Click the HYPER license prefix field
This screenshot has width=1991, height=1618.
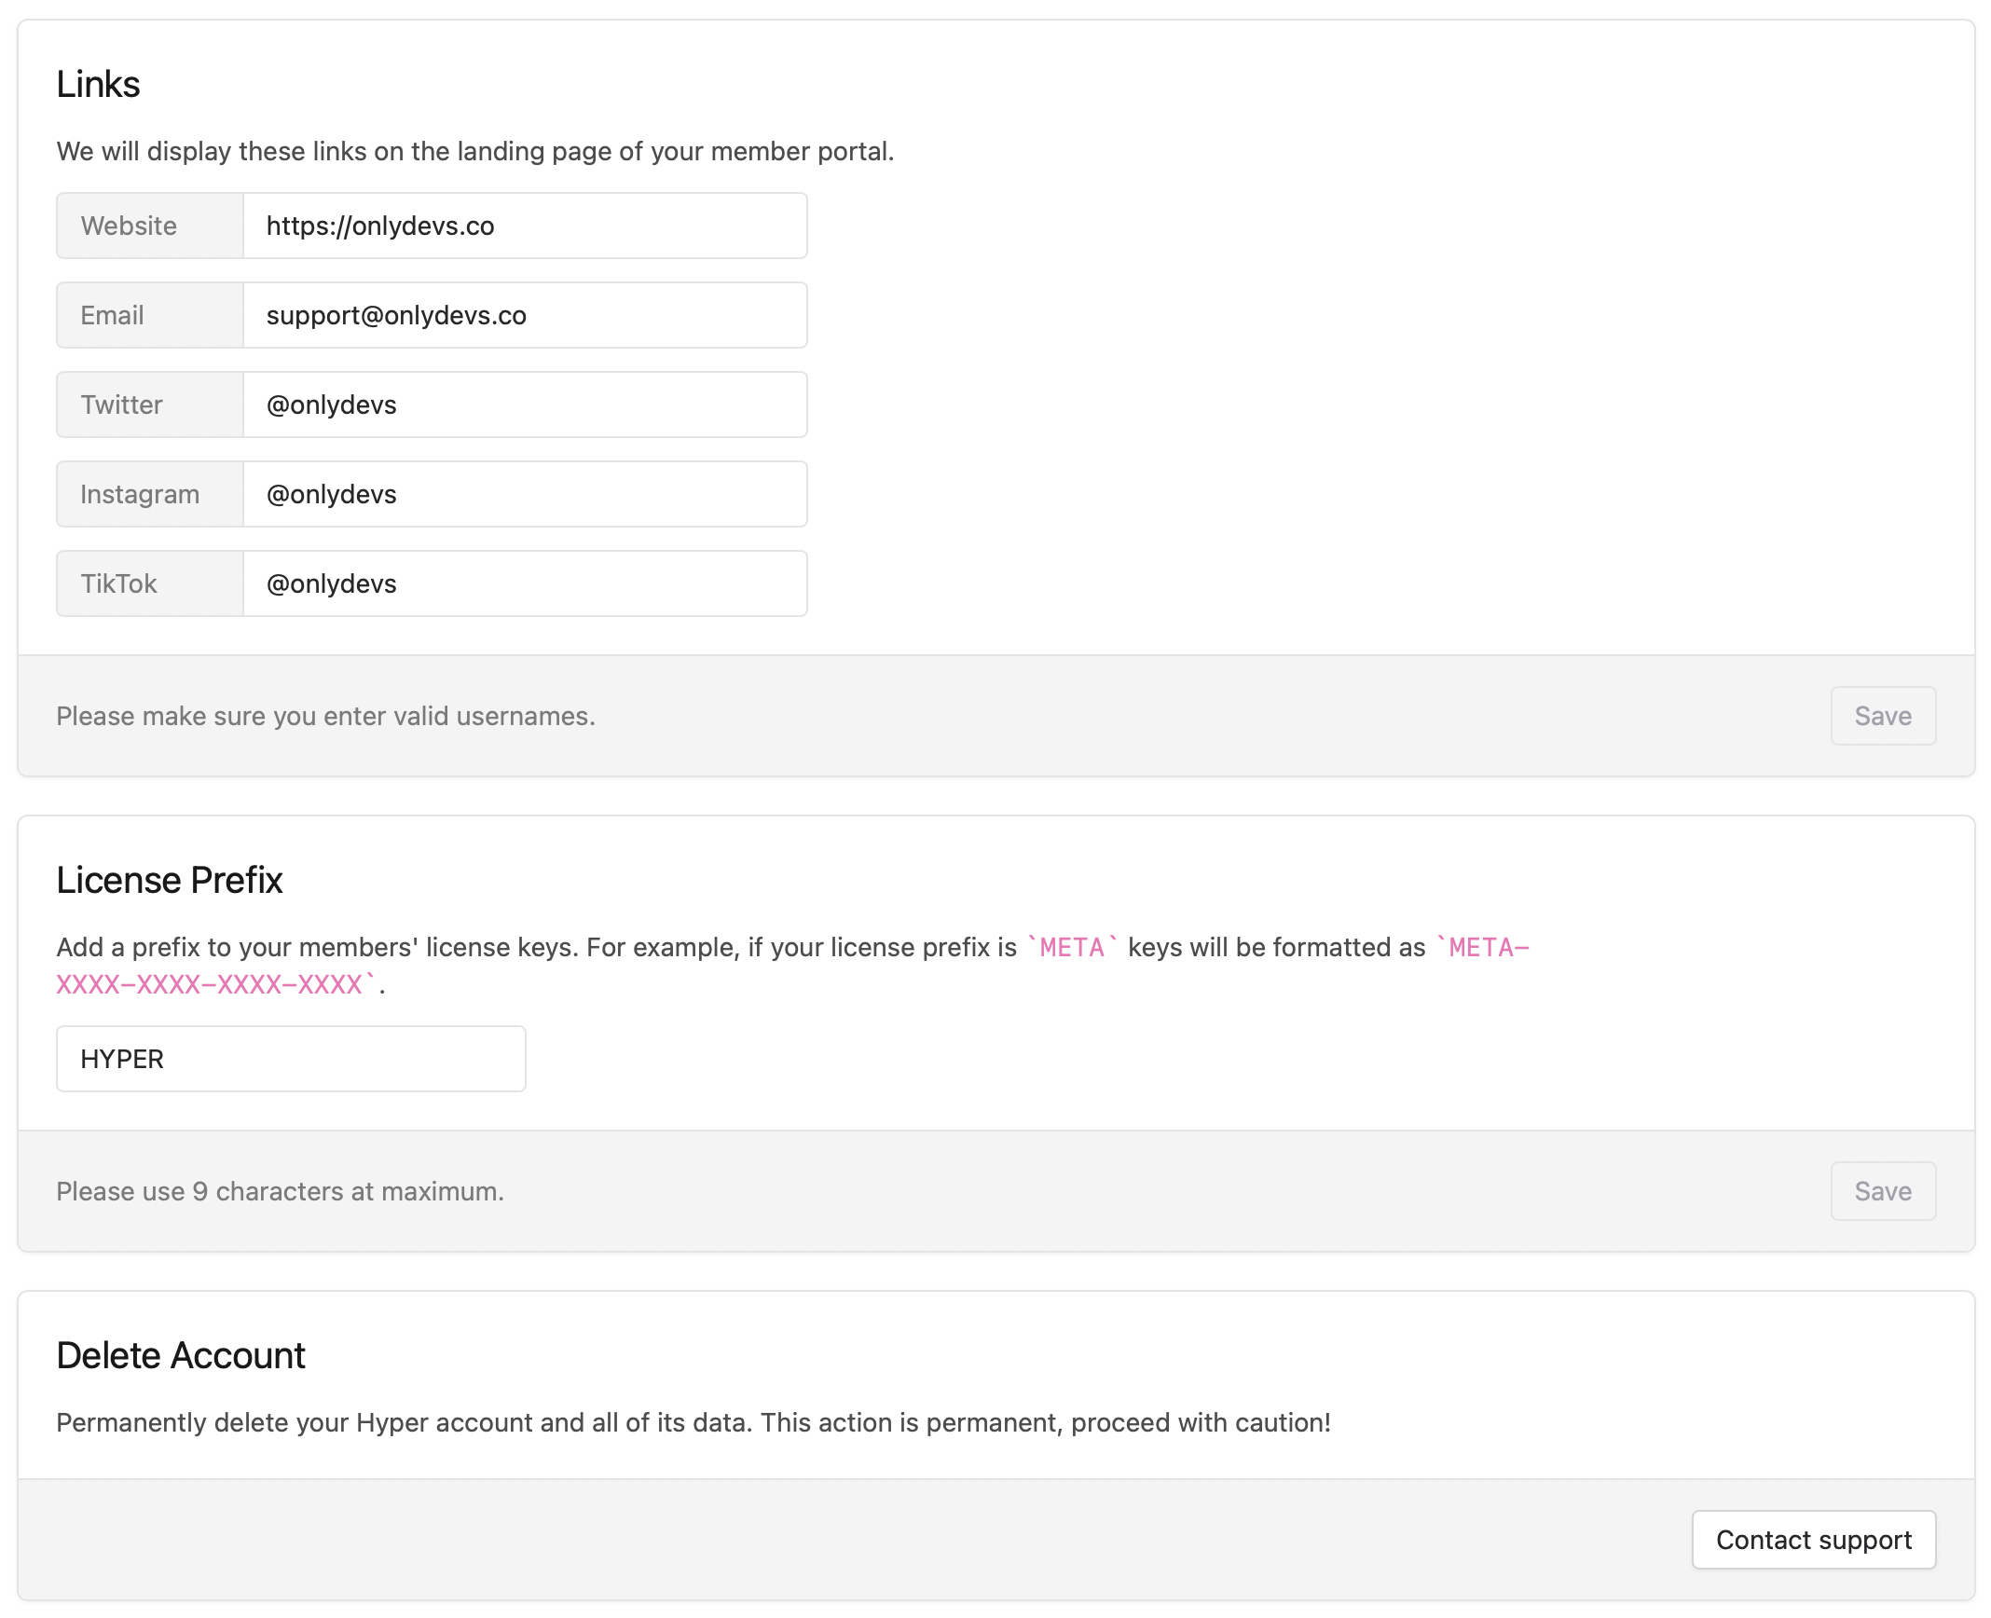click(291, 1059)
